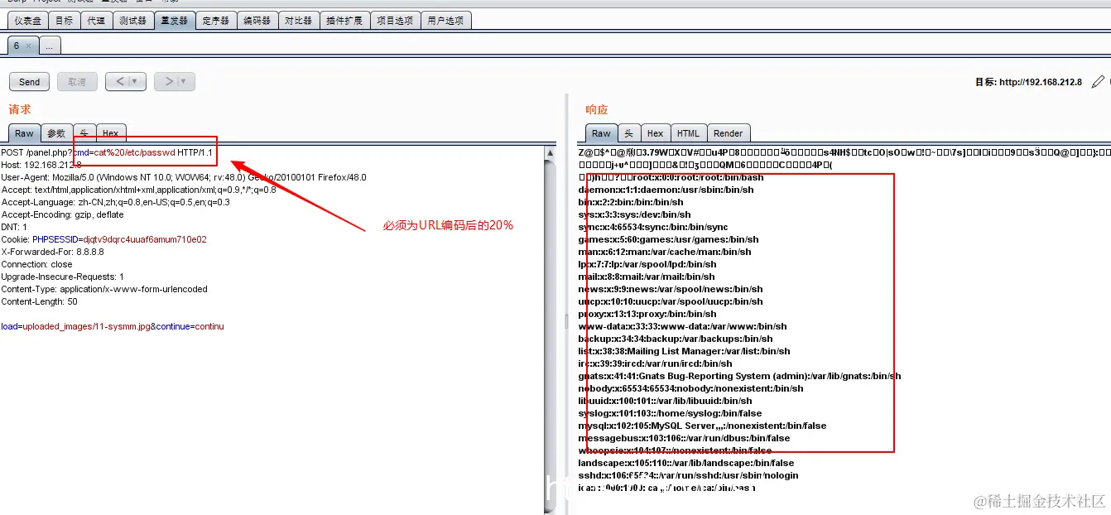Screen dimensions: 1111x515
Task: Click the Accept-Language header line
Action: pyautogui.click(x=115, y=202)
